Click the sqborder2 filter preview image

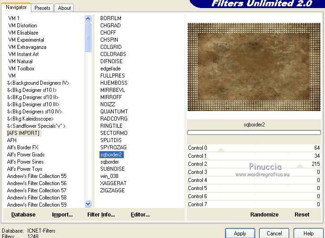pyautogui.click(x=254, y=67)
